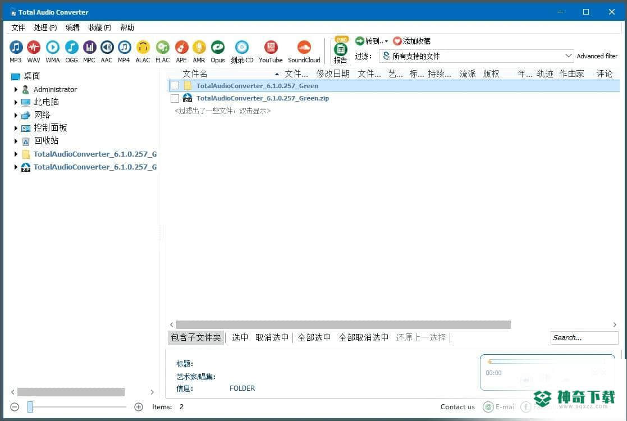Tick checkbox for TotalAudioConverter_6.1.0.257_Green.zip
627x421 pixels.
(x=175, y=98)
